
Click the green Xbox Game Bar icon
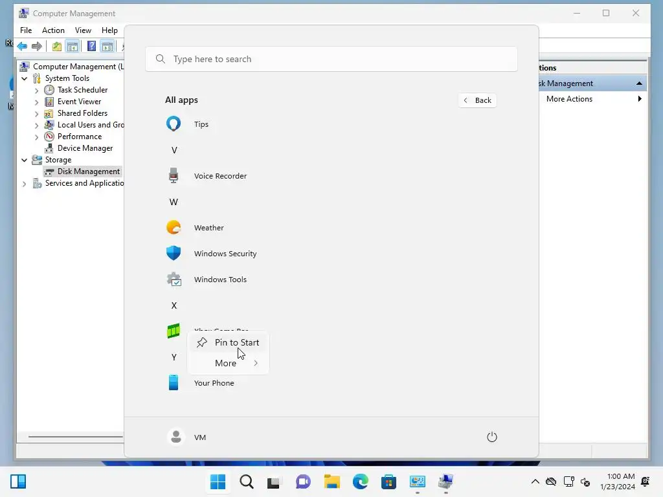pyautogui.click(x=174, y=331)
